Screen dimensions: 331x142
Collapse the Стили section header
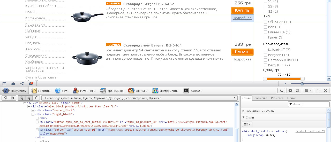[284, 117]
